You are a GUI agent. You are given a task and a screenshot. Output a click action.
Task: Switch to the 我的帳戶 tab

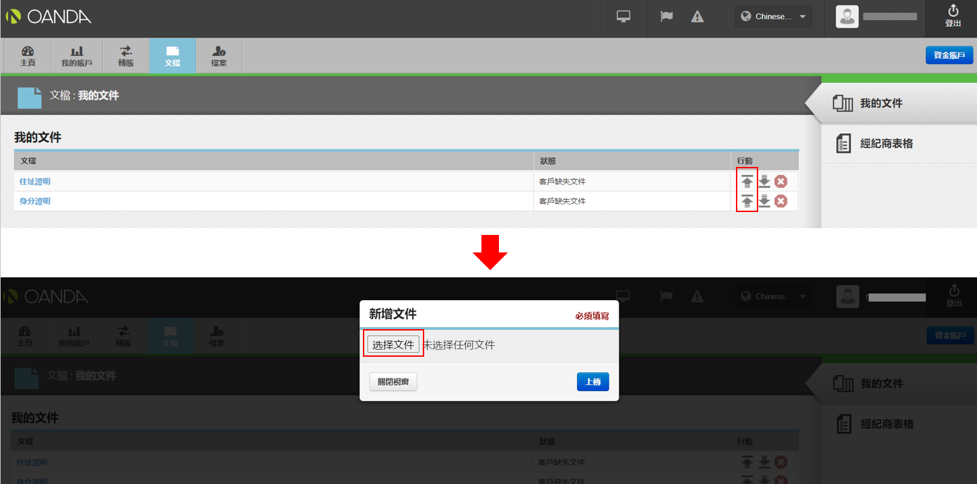tap(77, 56)
